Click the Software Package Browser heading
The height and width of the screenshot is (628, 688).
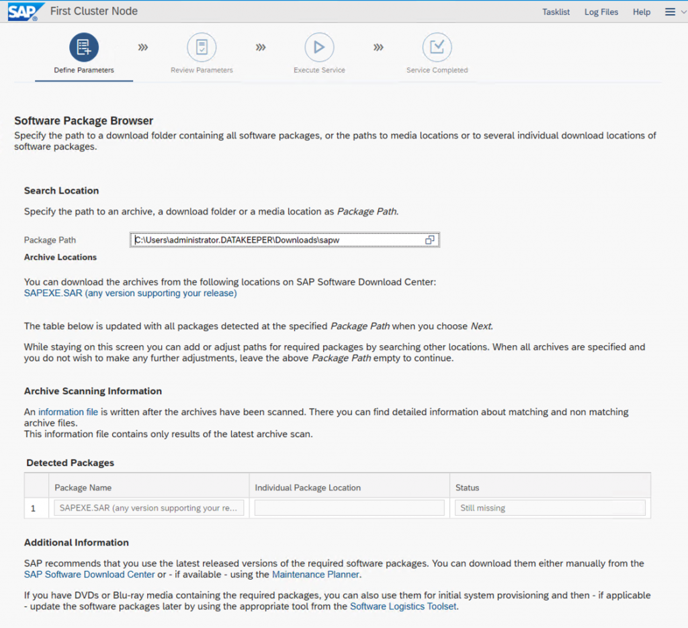click(x=84, y=121)
